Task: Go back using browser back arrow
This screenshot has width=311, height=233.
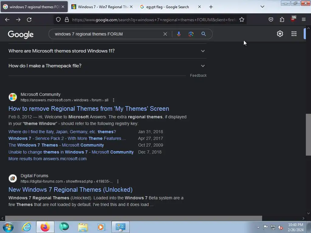Action: (x=7, y=20)
